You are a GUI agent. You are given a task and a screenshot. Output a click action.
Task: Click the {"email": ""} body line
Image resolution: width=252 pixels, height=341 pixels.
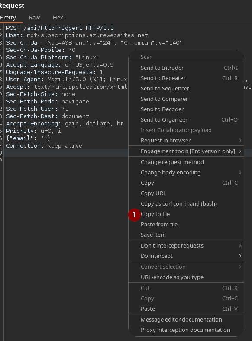pos(28,138)
